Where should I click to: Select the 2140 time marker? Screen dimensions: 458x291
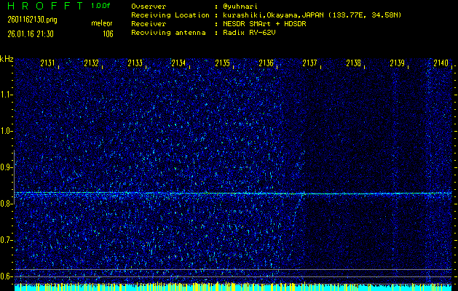tap(441, 63)
